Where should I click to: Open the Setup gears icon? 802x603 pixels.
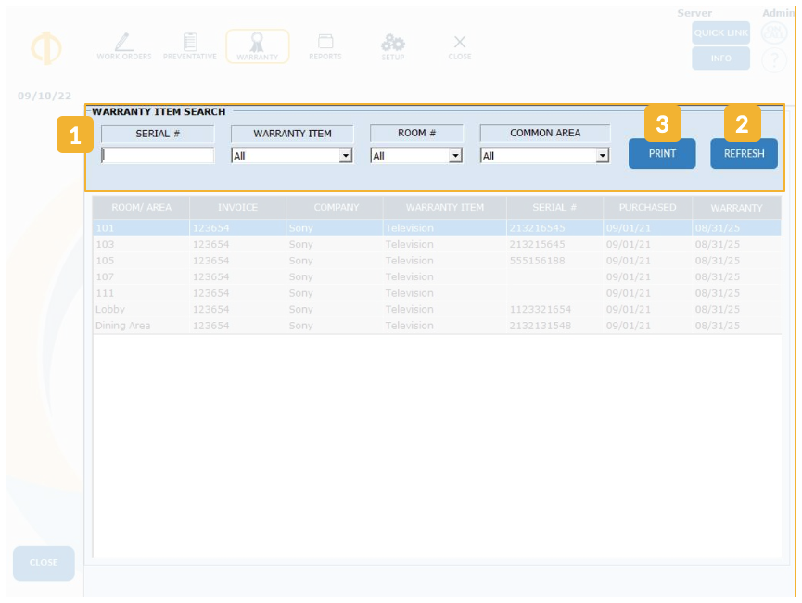click(393, 44)
